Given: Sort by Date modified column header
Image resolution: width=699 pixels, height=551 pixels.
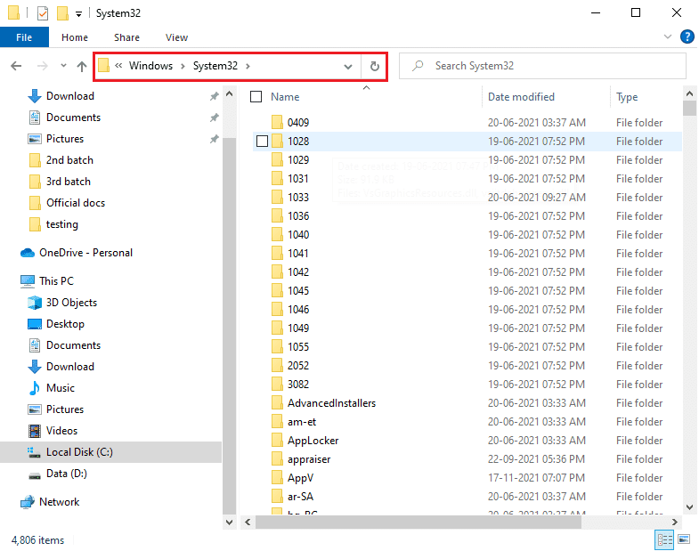Looking at the screenshot, I should 521,97.
